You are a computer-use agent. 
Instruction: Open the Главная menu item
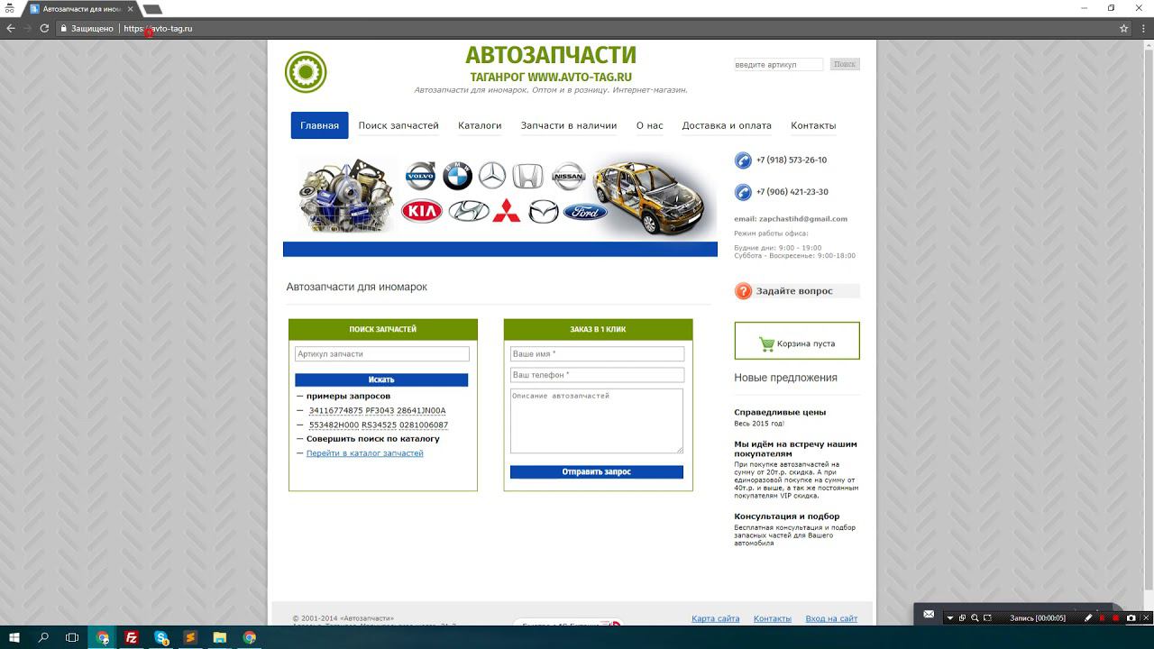tap(319, 125)
